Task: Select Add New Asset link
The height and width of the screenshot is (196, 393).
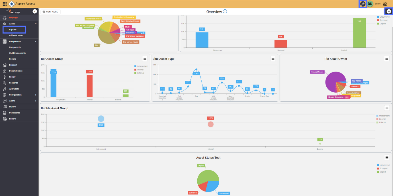Action: coord(16,36)
